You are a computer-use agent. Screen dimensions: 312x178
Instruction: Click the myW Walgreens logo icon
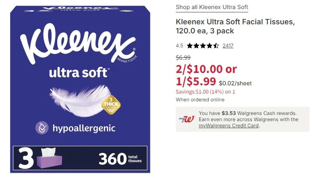coord(186,119)
